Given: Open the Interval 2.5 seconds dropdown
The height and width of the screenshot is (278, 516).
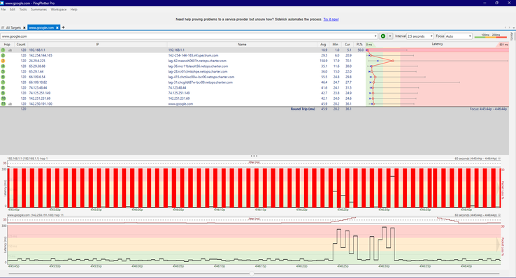Looking at the screenshot, I should coord(420,36).
